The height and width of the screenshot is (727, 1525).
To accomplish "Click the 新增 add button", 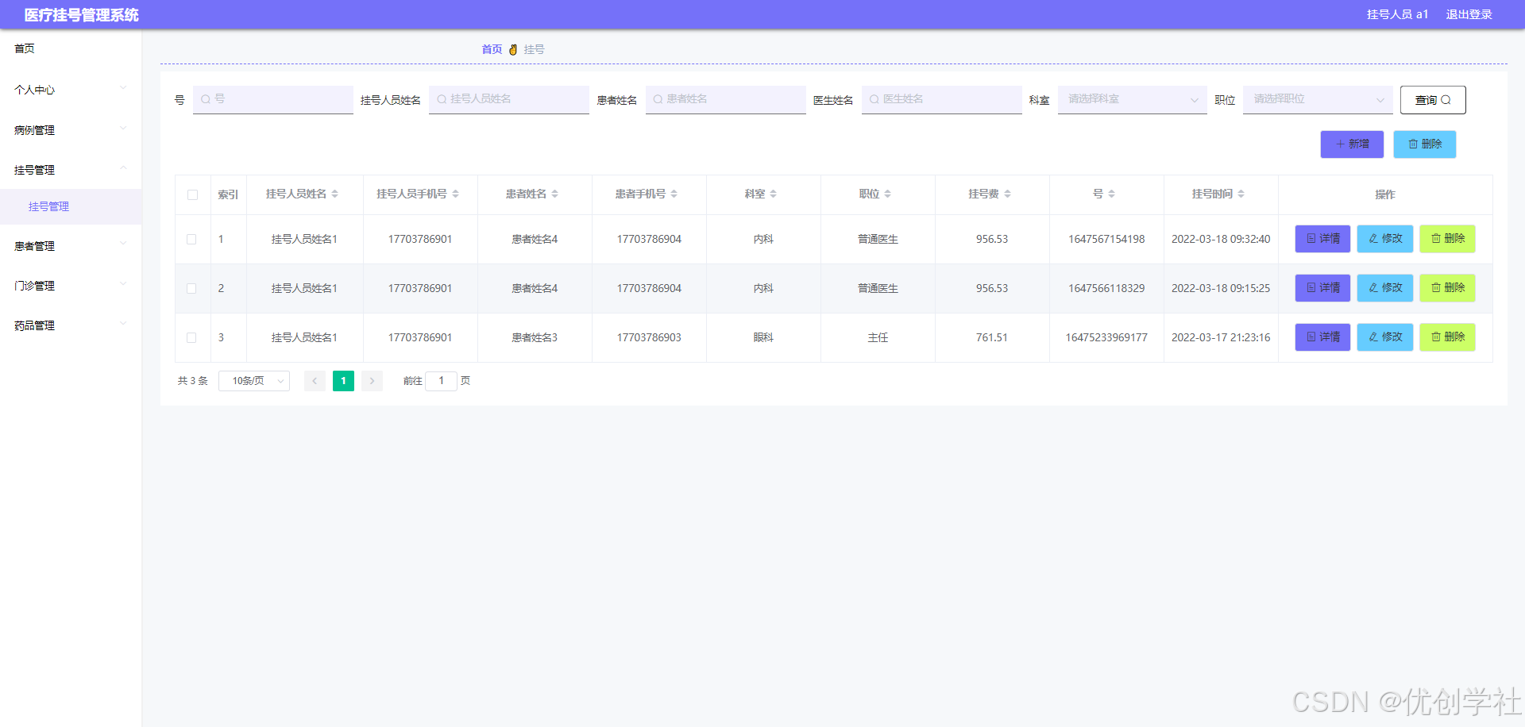I will pyautogui.click(x=1352, y=144).
